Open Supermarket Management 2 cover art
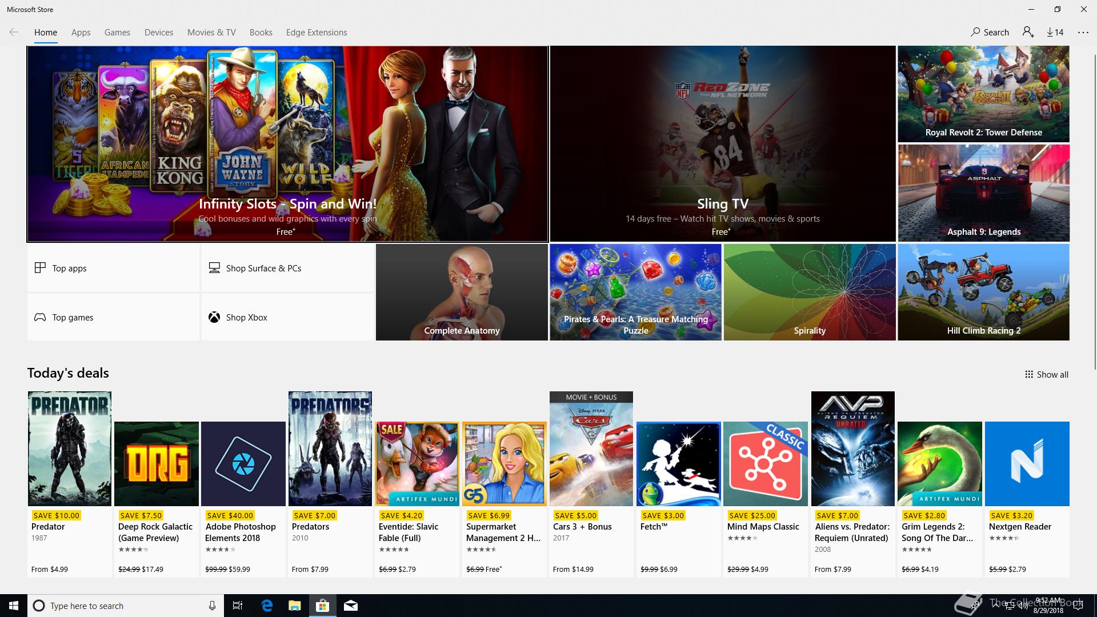 pos(505,464)
